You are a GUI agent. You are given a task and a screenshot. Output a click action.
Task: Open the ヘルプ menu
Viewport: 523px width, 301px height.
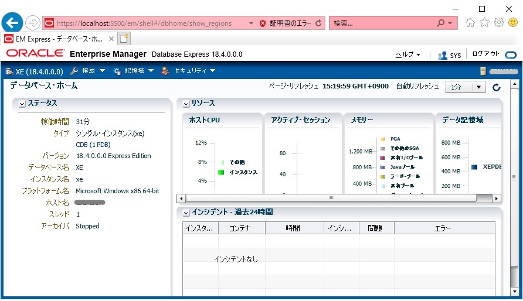[408, 54]
